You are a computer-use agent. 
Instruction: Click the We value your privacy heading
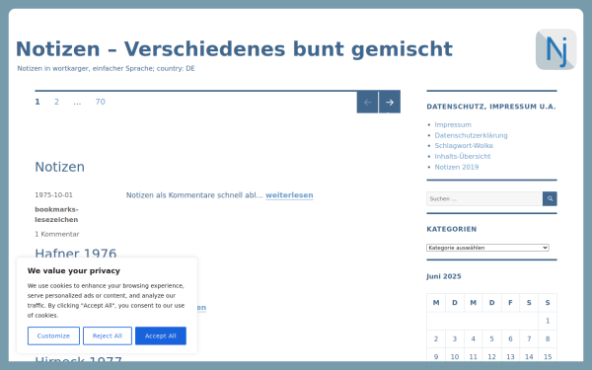pos(74,270)
